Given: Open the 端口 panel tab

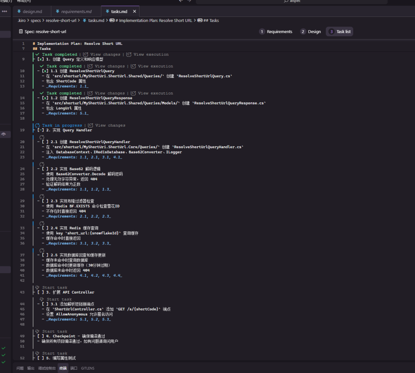Looking at the screenshot, I should point(73,368).
